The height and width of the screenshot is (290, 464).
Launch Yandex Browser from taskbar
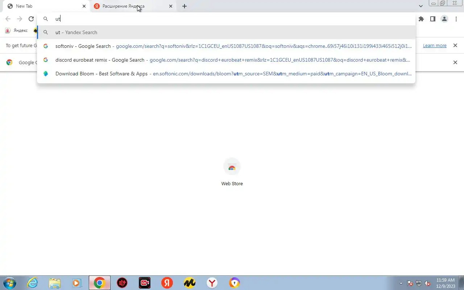tap(212, 283)
